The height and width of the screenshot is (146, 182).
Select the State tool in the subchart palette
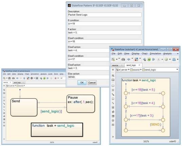click(113, 86)
